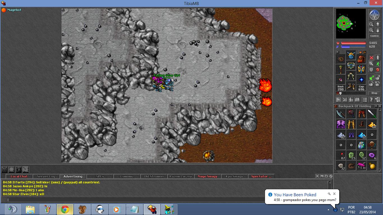The height and width of the screenshot is (215, 383).
Task: Click the green rune stack of 25
Action: [351, 155]
